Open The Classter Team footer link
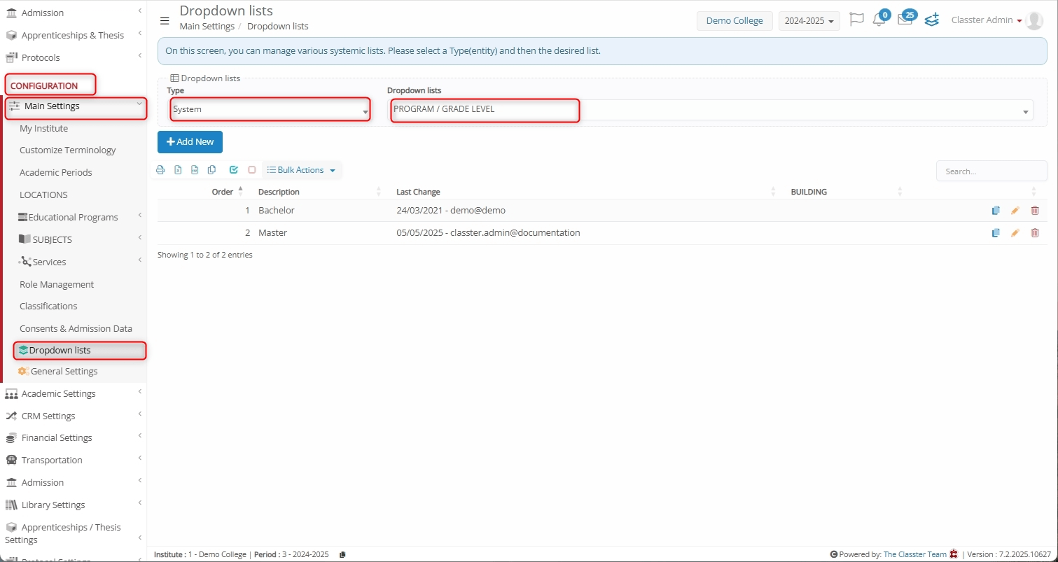Viewport: 1058px width, 562px height. 914,554
